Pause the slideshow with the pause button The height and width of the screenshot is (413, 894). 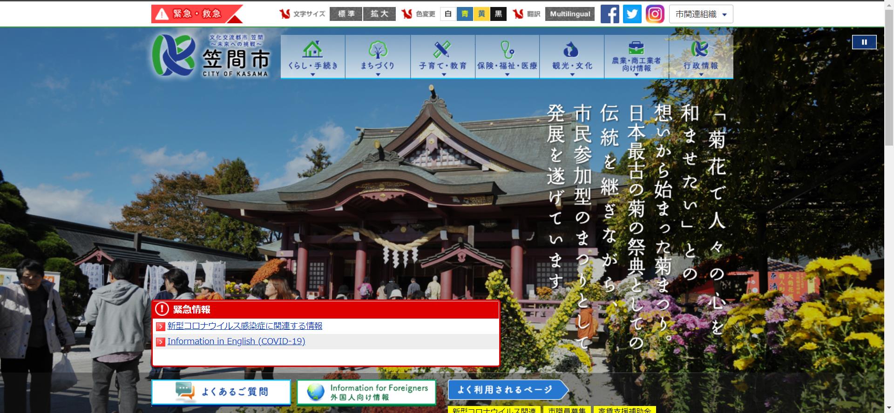tap(864, 42)
